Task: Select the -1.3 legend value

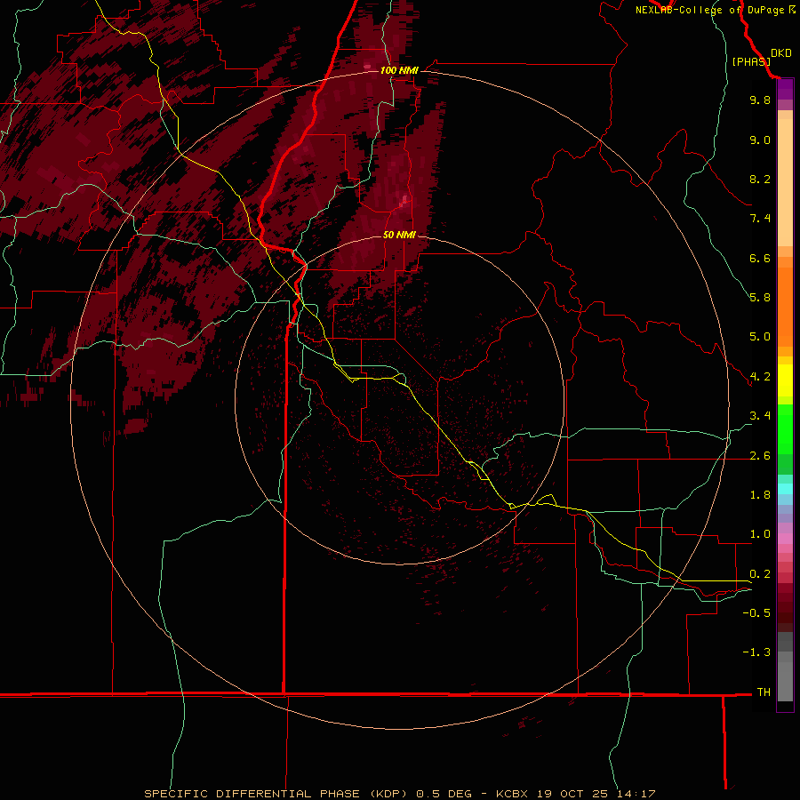Action: (x=756, y=652)
